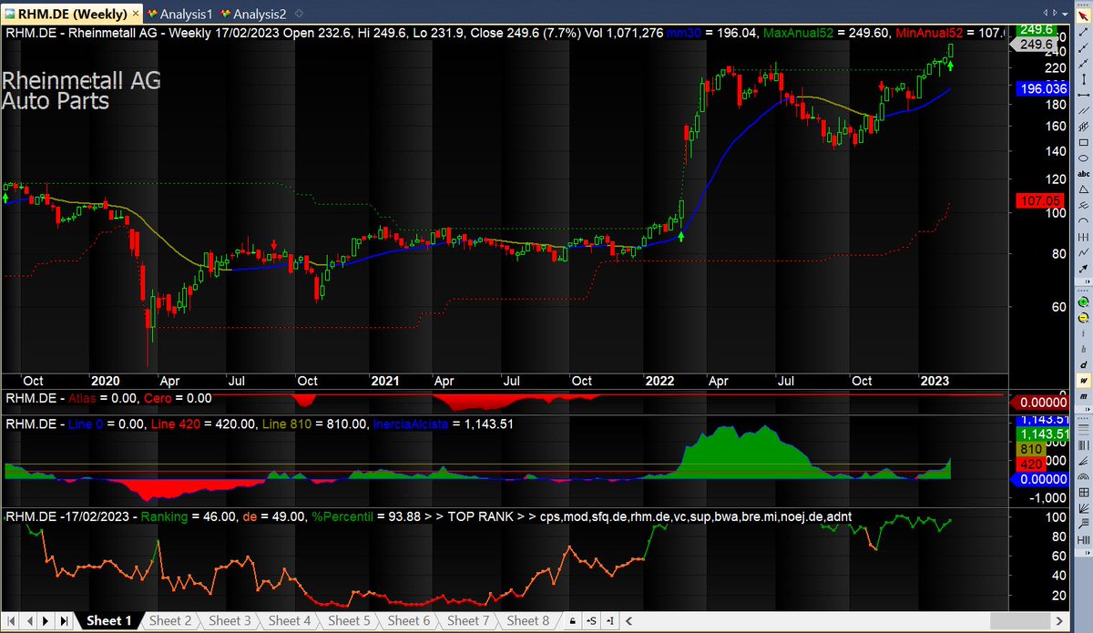Select the ray line drawing tool
This screenshot has width=1093, height=633.
(1084, 47)
